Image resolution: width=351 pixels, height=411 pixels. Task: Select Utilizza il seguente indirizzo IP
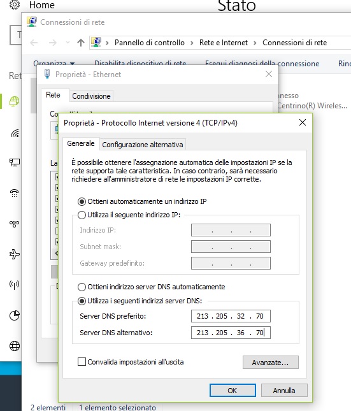click(x=129, y=215)
